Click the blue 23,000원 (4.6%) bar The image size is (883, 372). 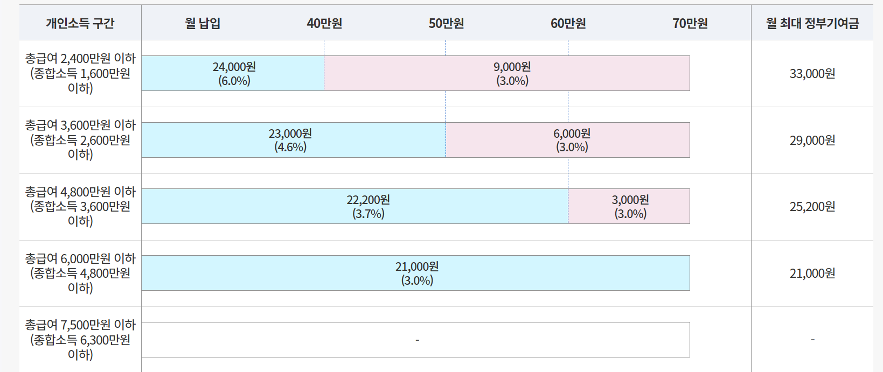pos(294,140)
